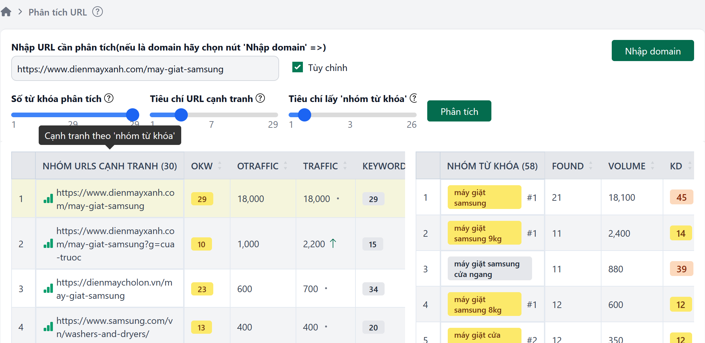705x343 pixels.
Task: Open help icon beside Phân tích URL
Action: (97, 12)
